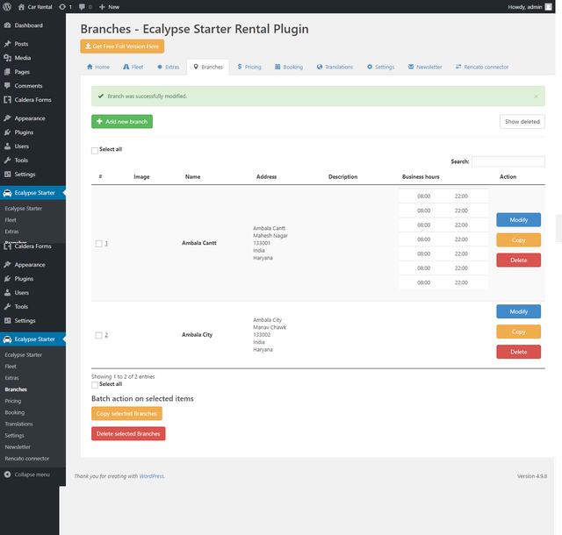
Task: Check the Ambala Cantt row checkbox
Action: coord(98,244)
